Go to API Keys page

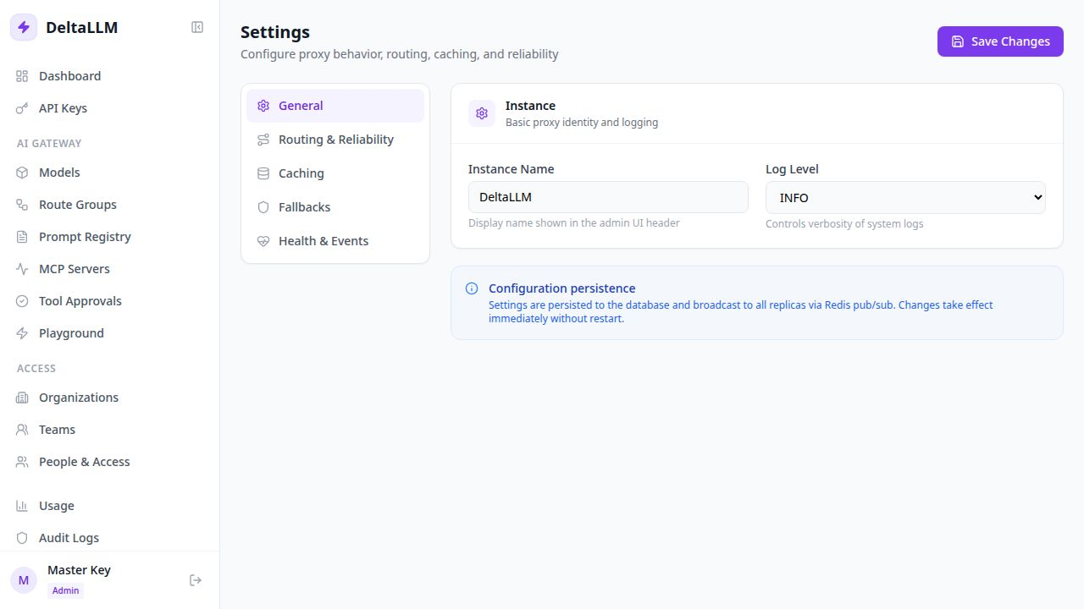[109, 108]
